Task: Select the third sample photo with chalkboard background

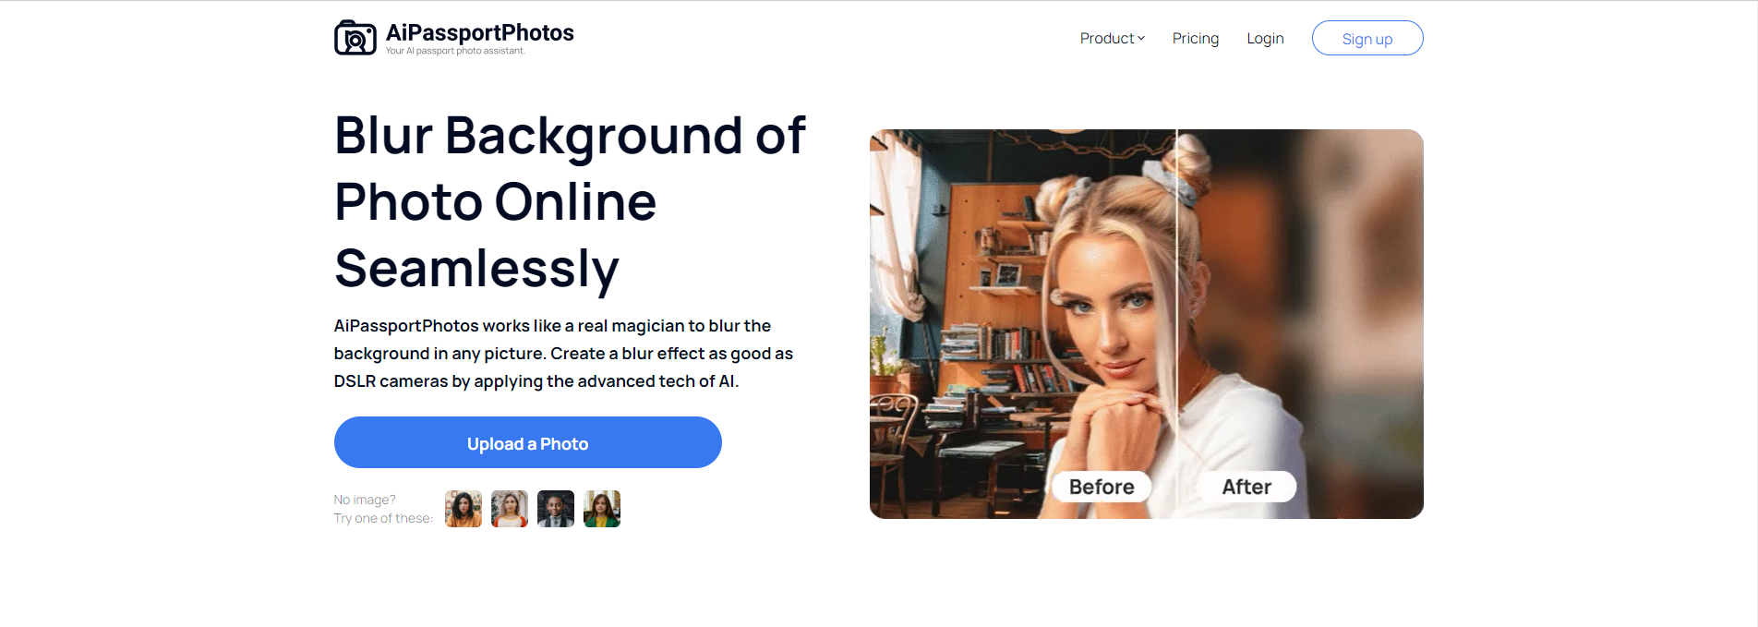Action: (x=556, y=509)
